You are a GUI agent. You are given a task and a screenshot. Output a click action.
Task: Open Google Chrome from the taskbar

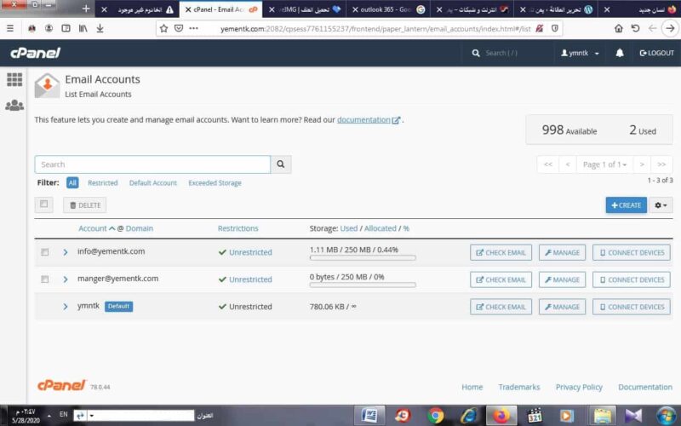435,416
